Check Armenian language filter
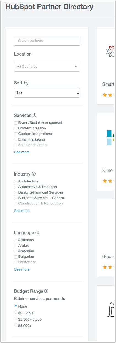Viewport: 116px width, 343px height. [x=16, y=251]
